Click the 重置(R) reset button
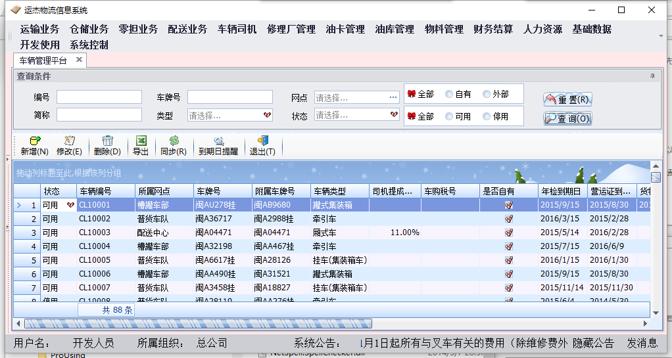Viewport: 672px width, 358px height. (x=567, y=100)
